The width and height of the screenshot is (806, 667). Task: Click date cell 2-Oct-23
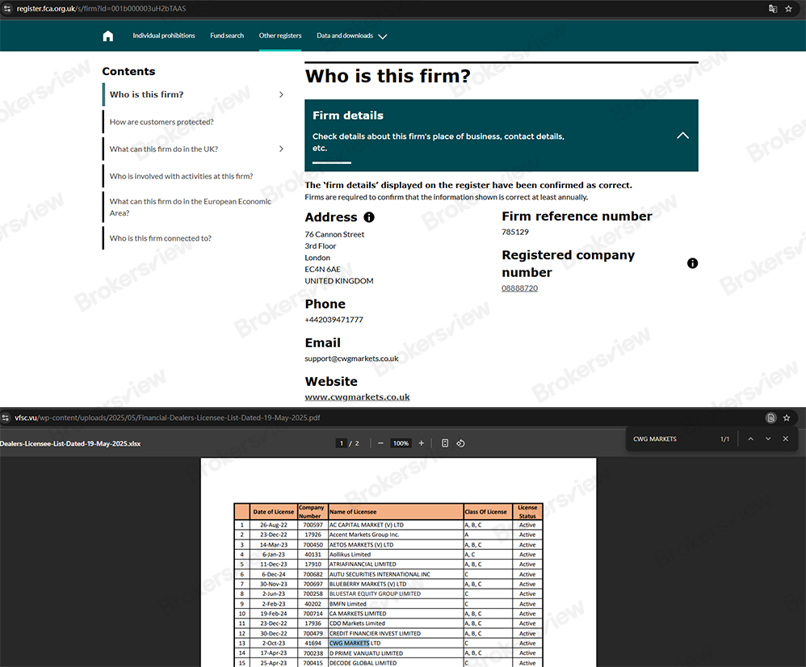(275, 644)
